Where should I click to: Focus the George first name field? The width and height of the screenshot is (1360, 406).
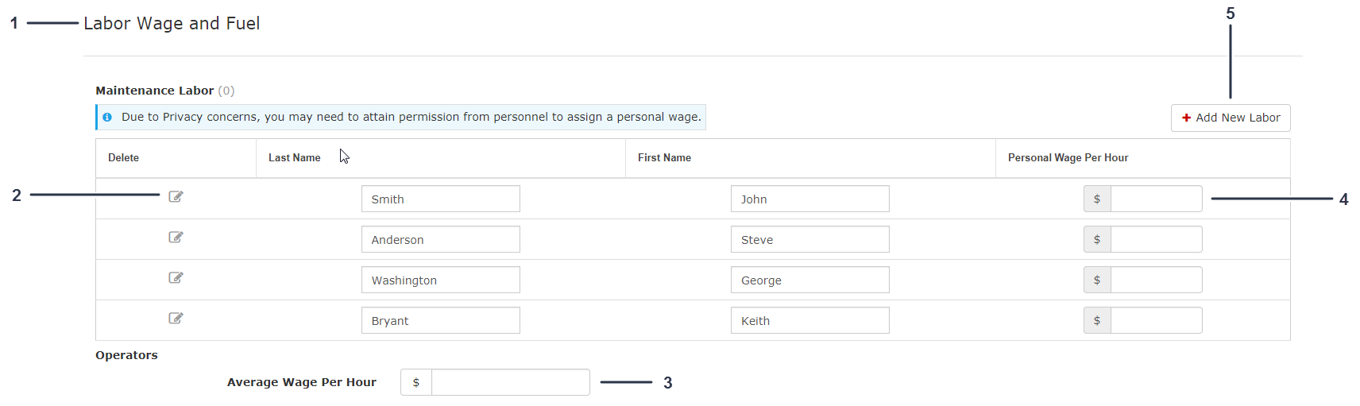[x=809, y=280]
